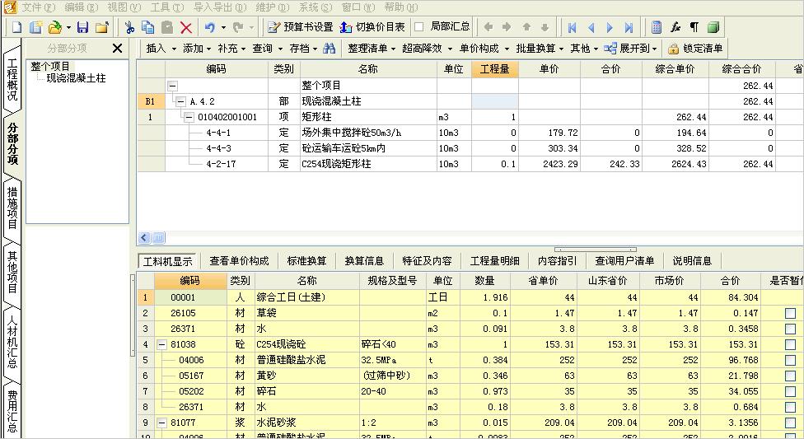Click the Cut scissors icon
This screenshot has width=804, height=439.
(x=129, y=27)
